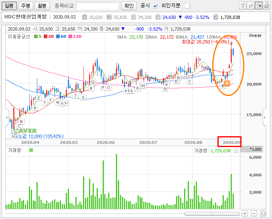Toggle the crosshair cursor tool
272x219 pixels.
click(258, 6)
